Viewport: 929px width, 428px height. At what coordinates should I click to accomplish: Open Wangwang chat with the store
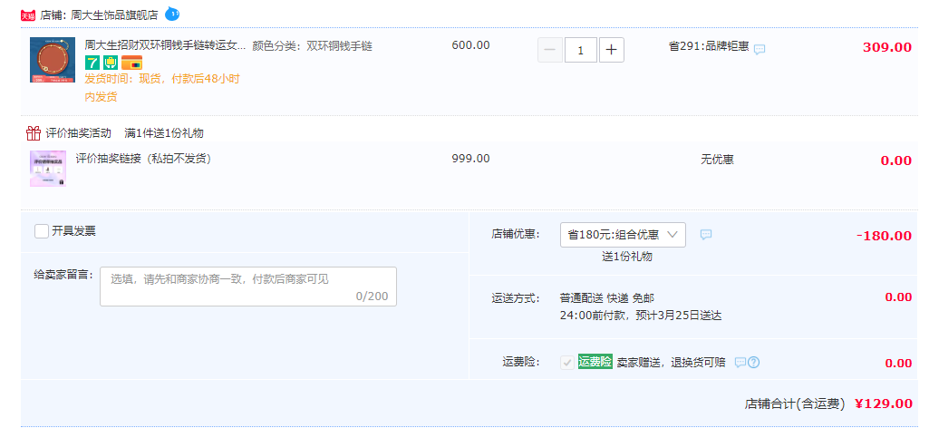tap(172, 14)
